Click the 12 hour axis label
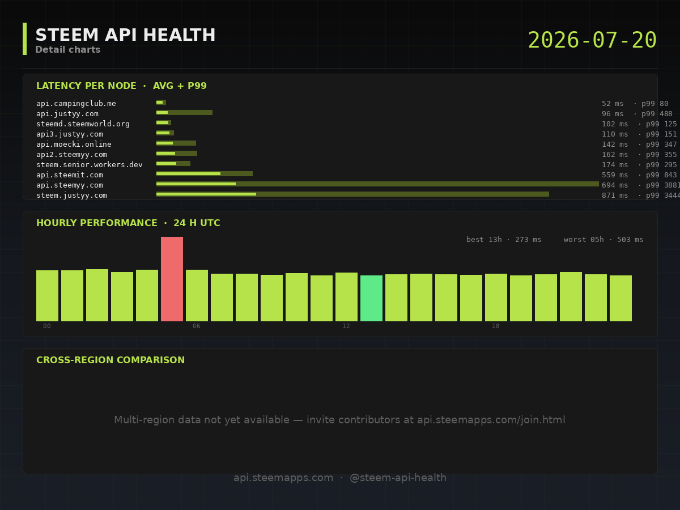 (346, 326)
